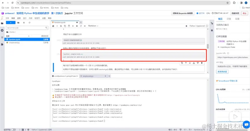Delete the active cell with trash icon
250x131 pixels.
coord(202,63)
